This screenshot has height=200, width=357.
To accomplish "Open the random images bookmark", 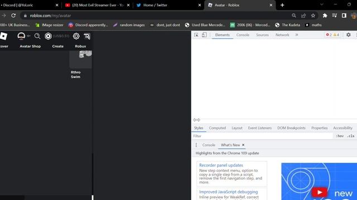I will [x=129, y=25].
